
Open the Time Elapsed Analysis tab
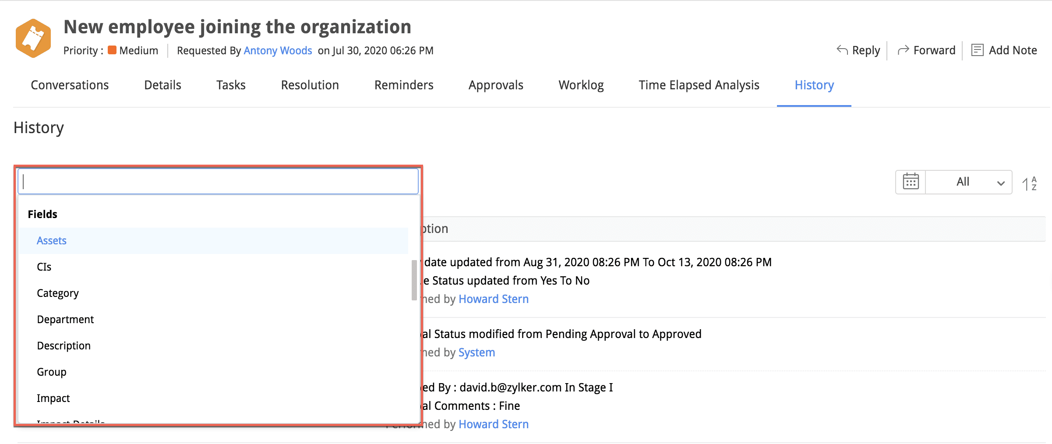click(x=699, y=85)
